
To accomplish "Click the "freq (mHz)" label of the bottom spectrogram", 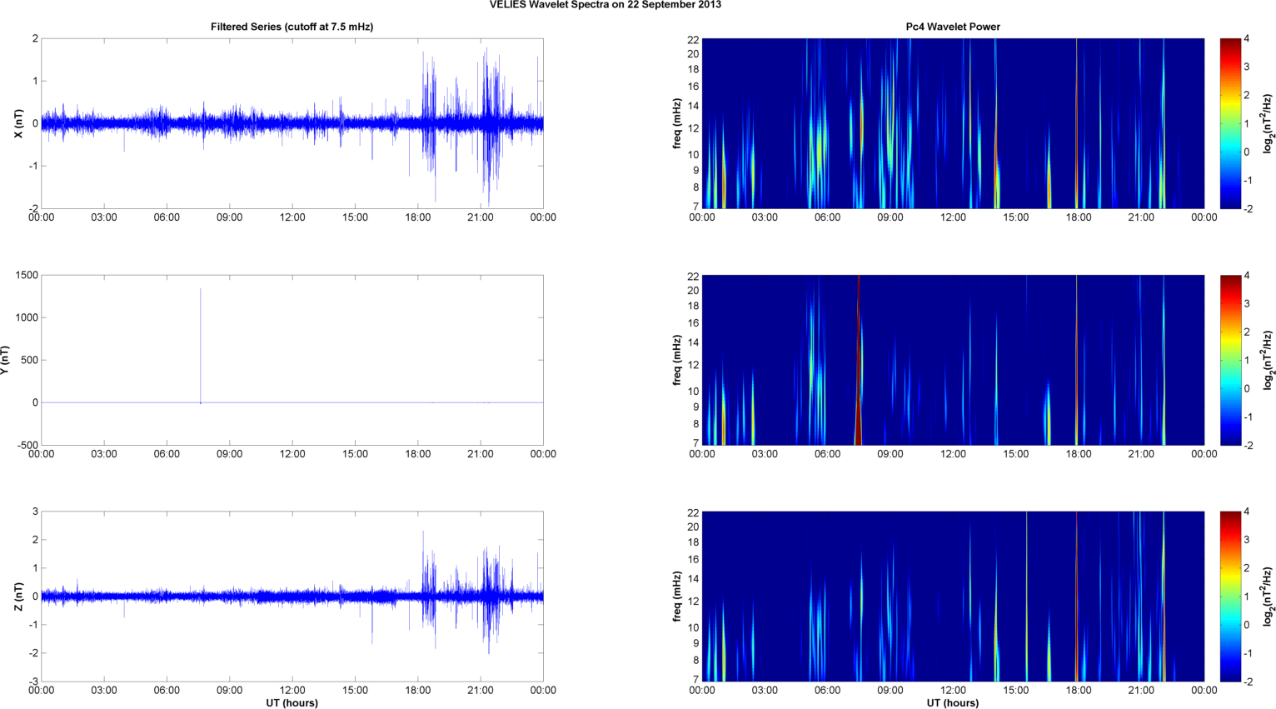I will (x=678, y=597).
